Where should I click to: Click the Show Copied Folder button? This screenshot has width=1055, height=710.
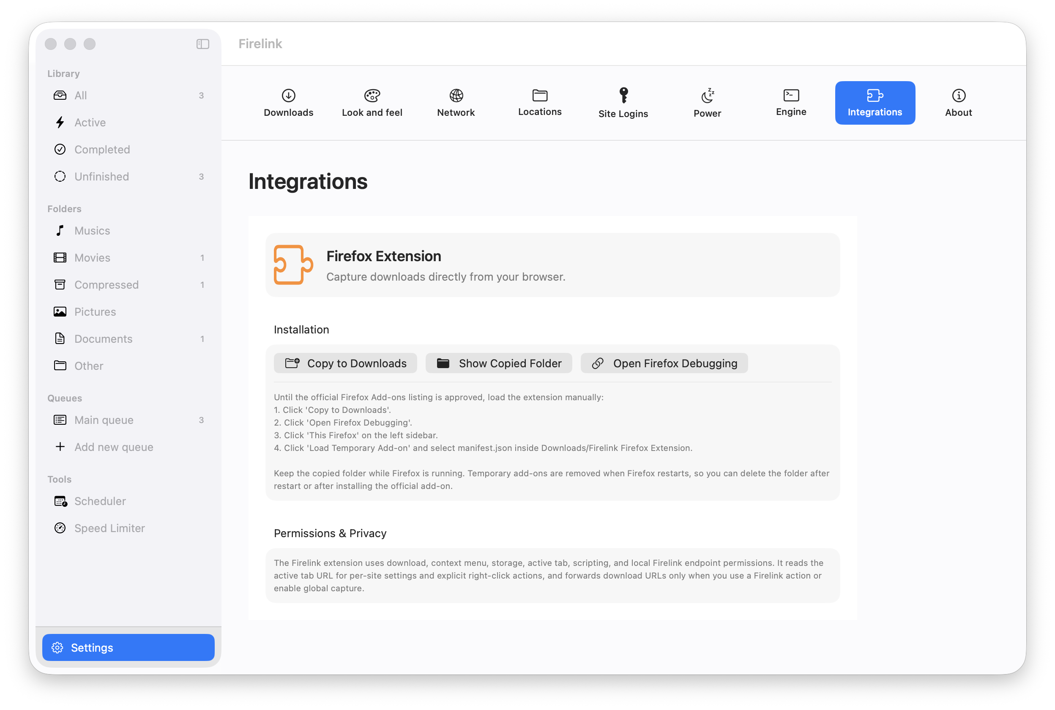click(498, 363)
